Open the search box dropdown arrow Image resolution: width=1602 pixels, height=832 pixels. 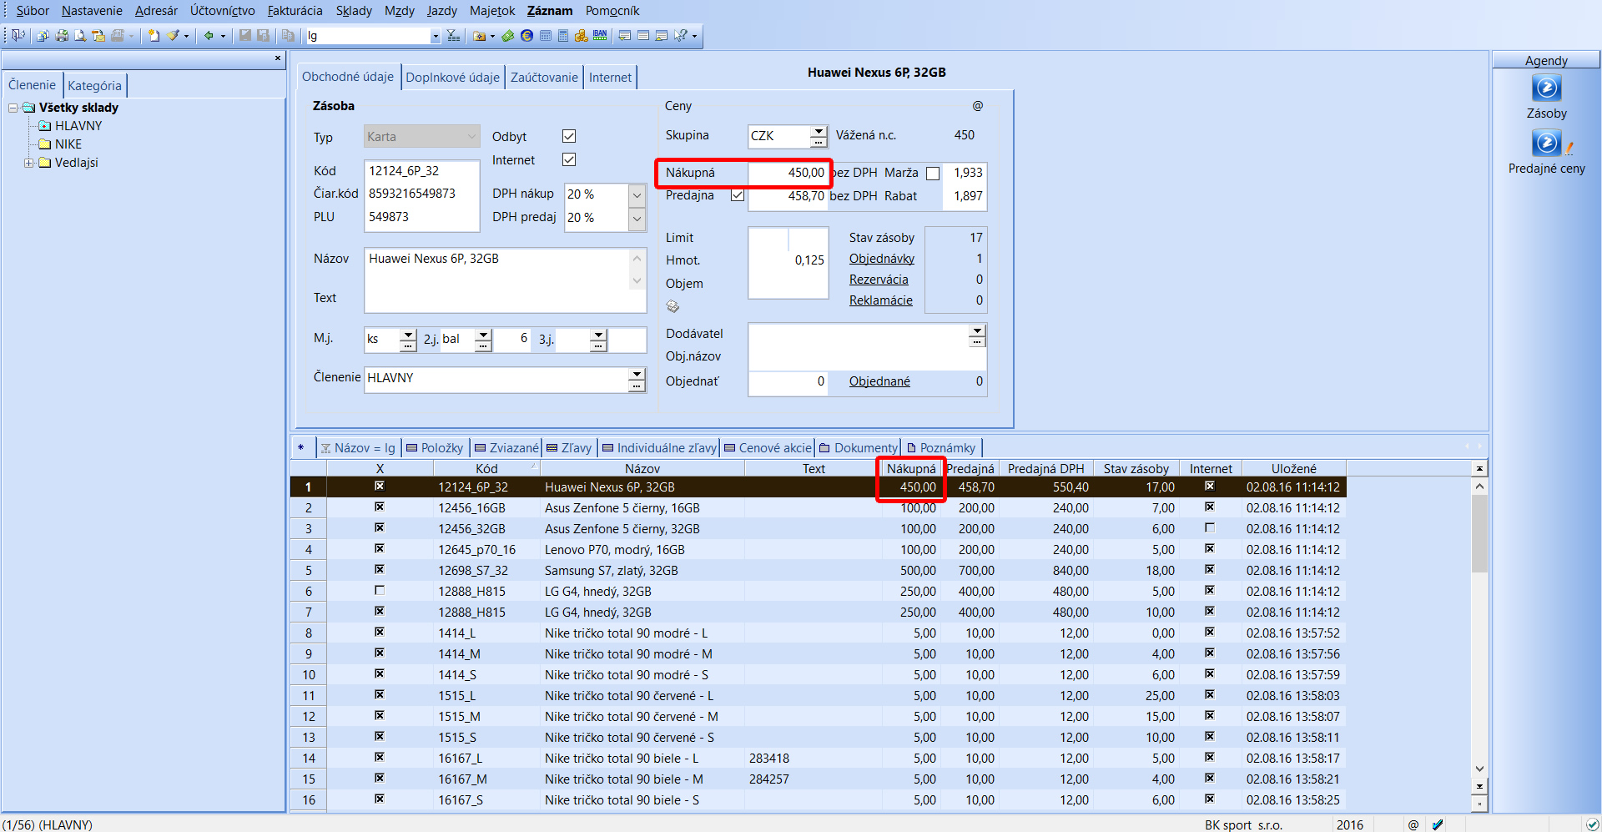click(x=435, y=36)
